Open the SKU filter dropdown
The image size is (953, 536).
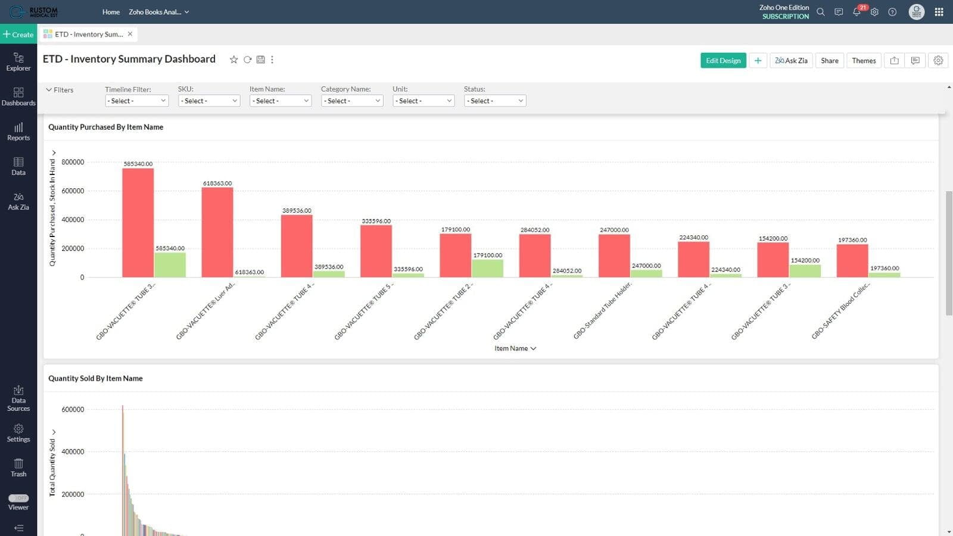(209, 101)
